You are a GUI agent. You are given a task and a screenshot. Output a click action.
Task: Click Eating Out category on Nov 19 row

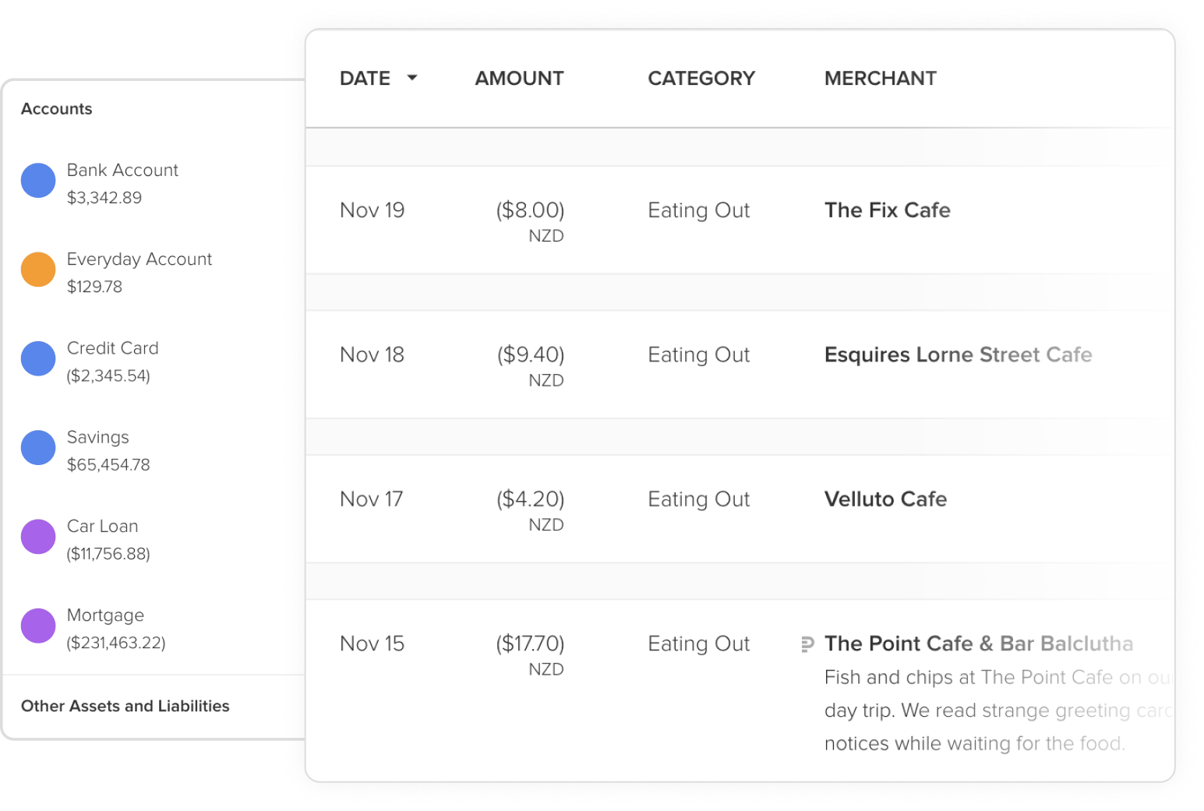click(x=698, y=210)
